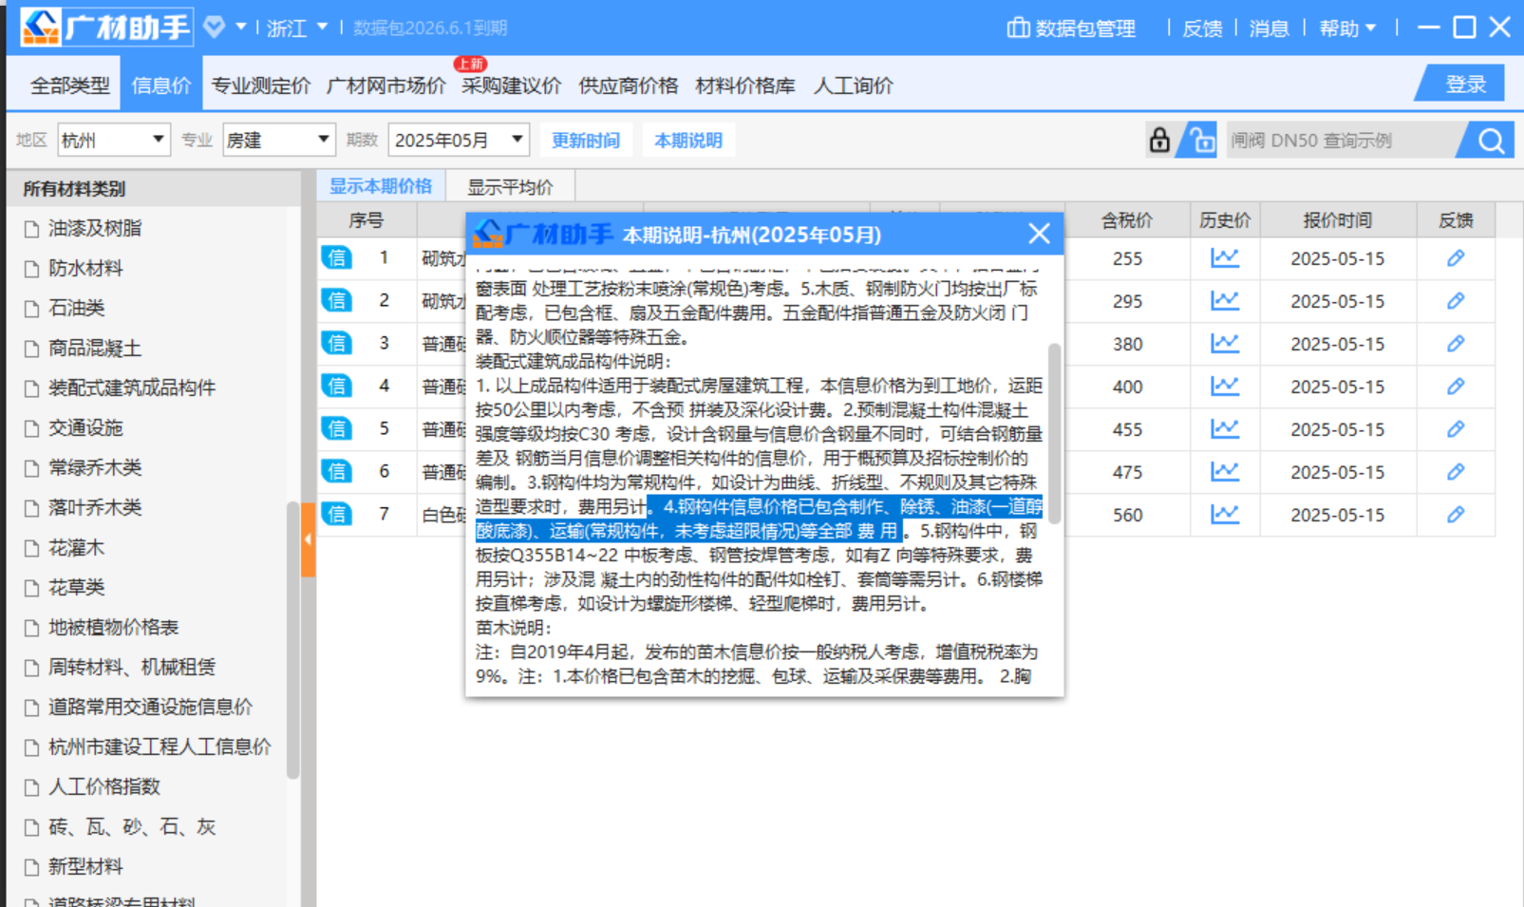Click feedback pencil icon in row 455
This screenshot has width=1524, height=907.
pyautogui.click(x=1455, y=429)
